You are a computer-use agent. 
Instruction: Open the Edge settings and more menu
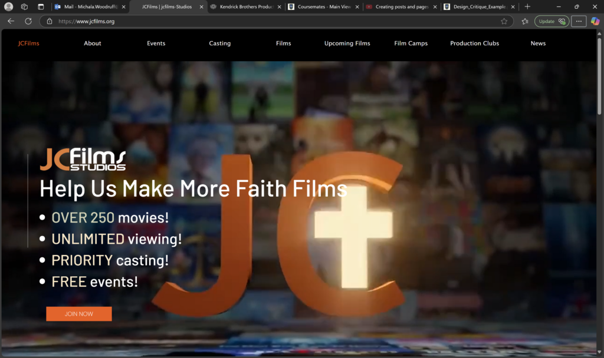point(579,21)
